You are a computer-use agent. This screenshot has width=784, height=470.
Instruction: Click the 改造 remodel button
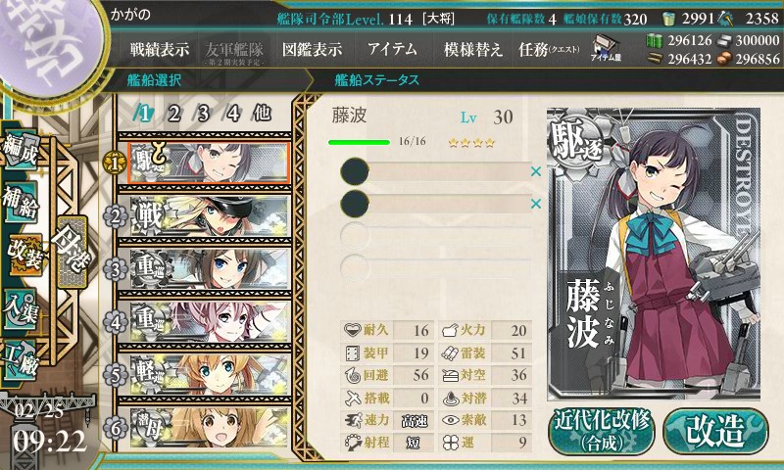(715, 431)
